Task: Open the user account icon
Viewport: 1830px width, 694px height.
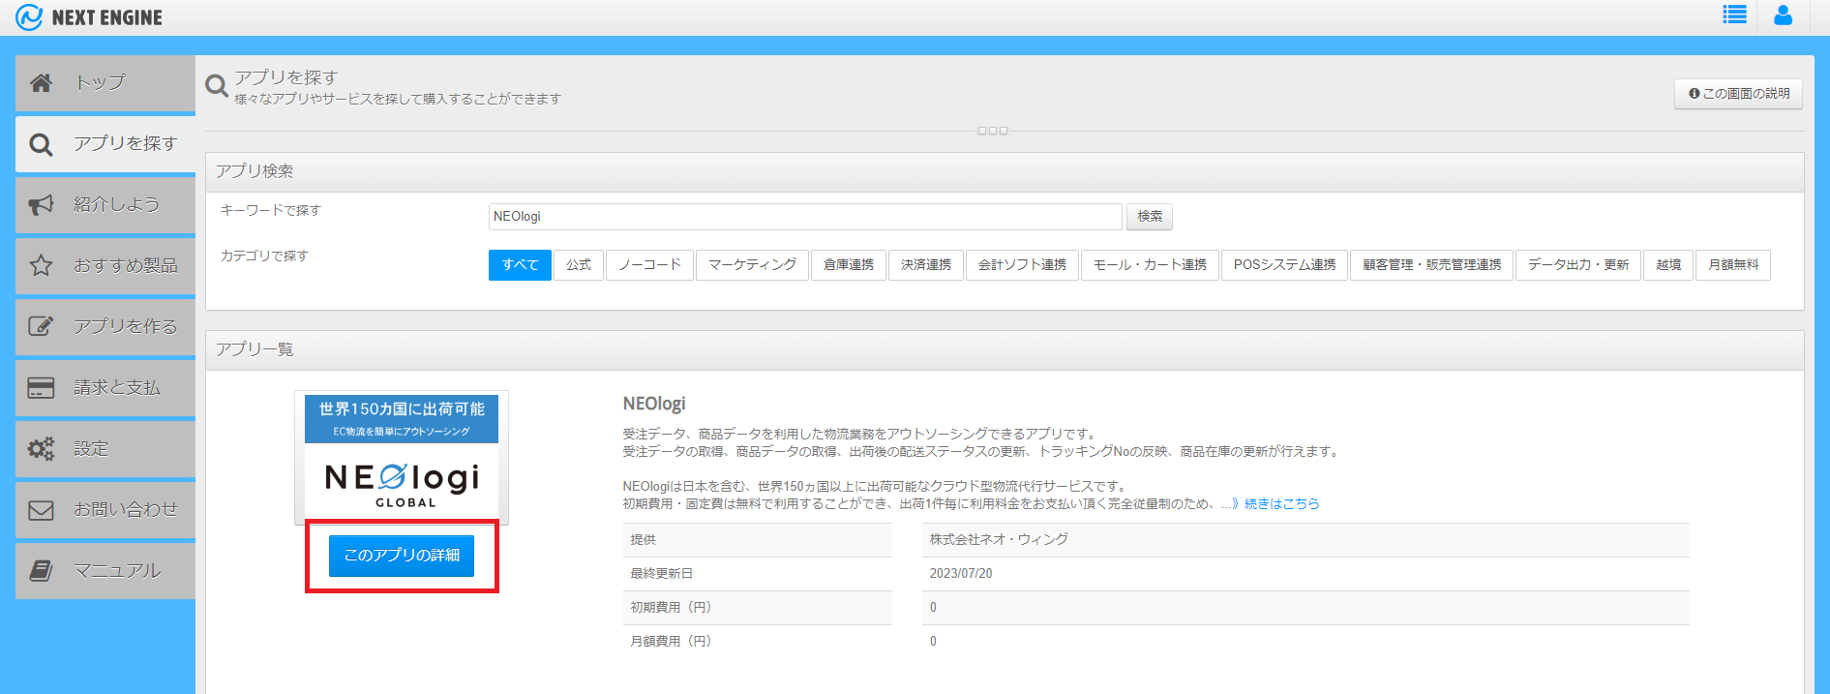Action: pos(1783,15)
